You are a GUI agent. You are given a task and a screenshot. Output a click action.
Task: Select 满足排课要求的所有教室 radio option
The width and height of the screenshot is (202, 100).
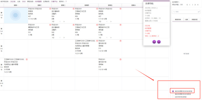coord(173,94)
